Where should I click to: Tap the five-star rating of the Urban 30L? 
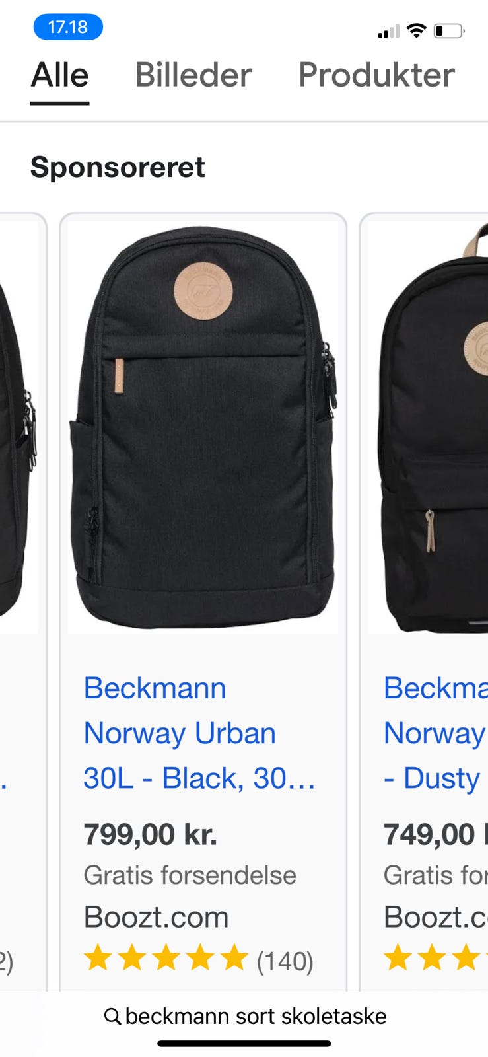click(x=166, y=958)
